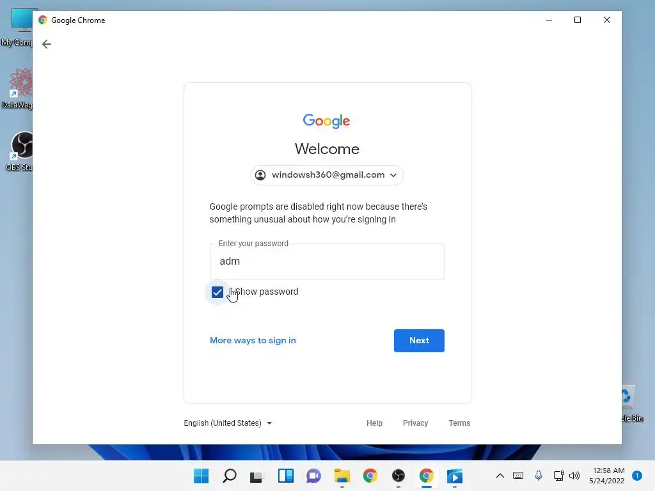
Task: Select the OBS Studio desktop shortcut
Action: click(17, 151)
